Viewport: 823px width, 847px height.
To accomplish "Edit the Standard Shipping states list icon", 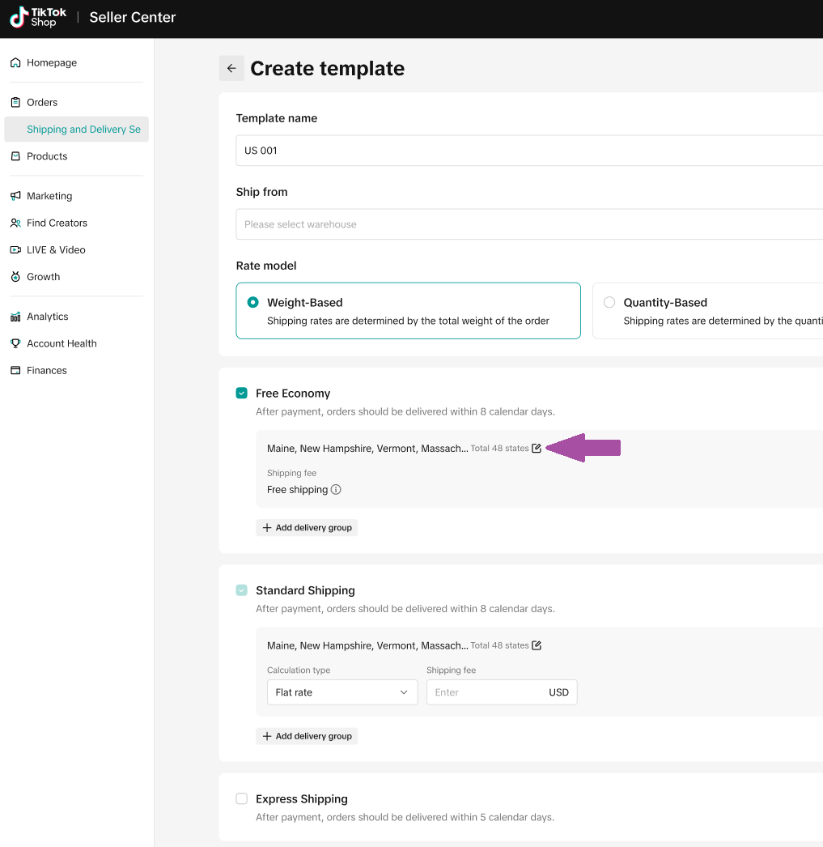I will (x=537, y=646).
